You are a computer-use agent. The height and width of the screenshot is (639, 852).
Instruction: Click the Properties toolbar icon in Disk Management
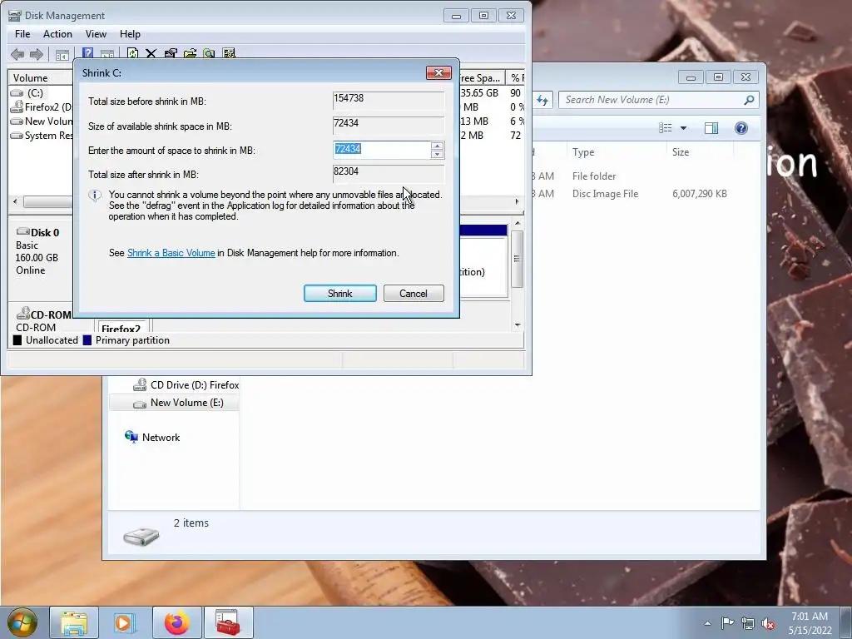pyautogui.click(x=171, y=53)
